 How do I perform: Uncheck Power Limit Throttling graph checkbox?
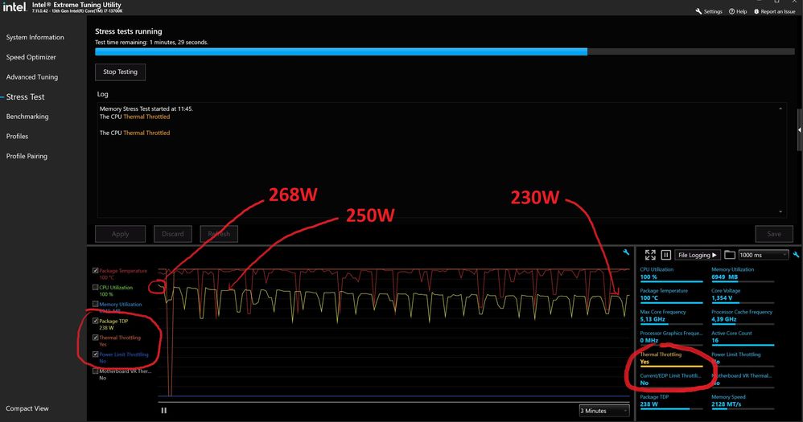tap(95, 354)
